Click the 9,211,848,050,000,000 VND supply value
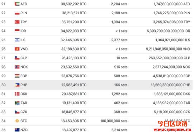 [168, 49]
